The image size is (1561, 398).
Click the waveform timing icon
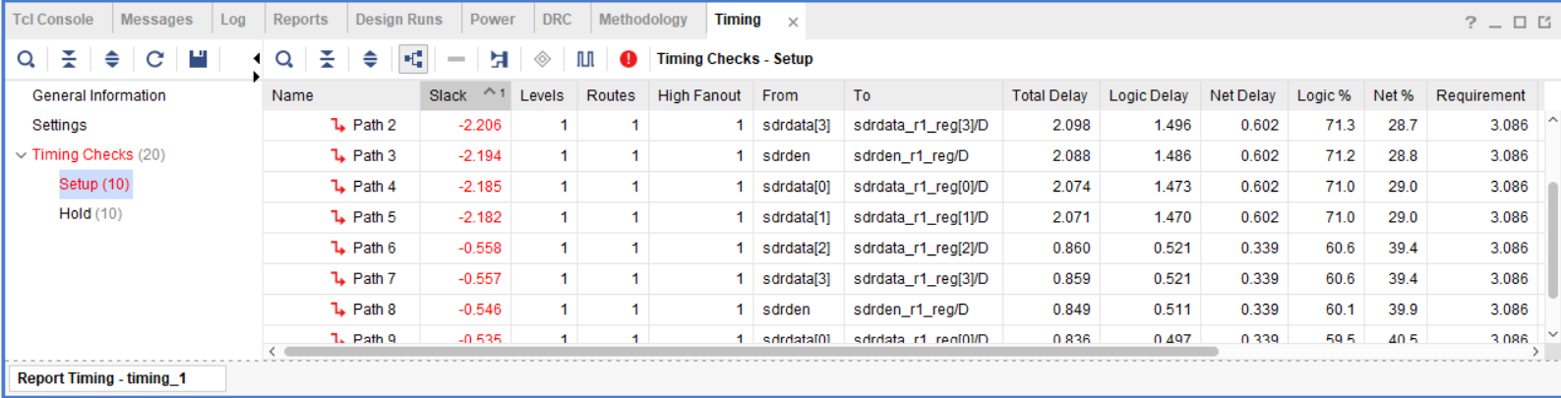coord(585,59)
